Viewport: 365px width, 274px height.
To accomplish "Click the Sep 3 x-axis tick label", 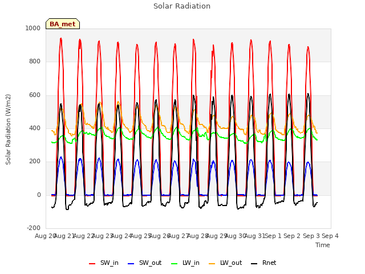I will (311, 236).
